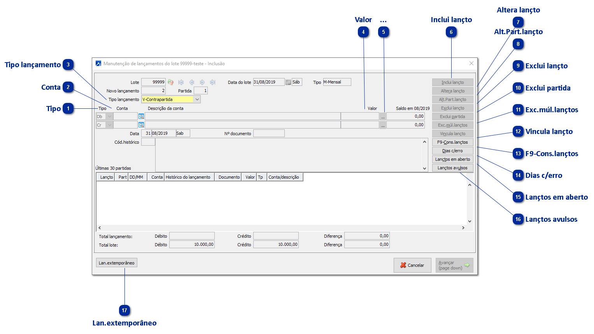Click the Valor field on the Db row
The image size is (594, 334).
tap(360, 116)
